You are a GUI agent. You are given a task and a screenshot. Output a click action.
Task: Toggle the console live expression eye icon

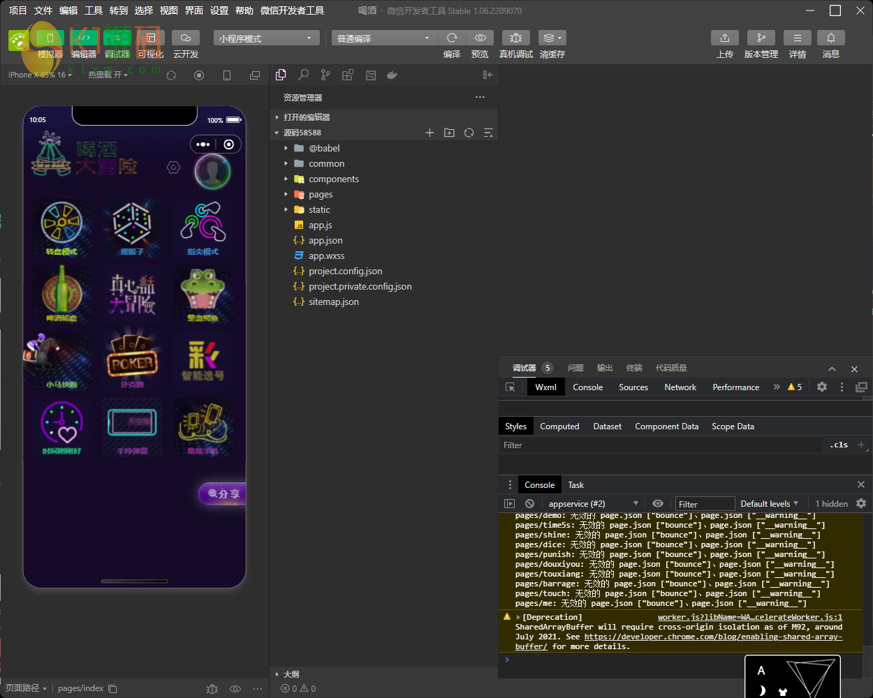click(657, 503)
